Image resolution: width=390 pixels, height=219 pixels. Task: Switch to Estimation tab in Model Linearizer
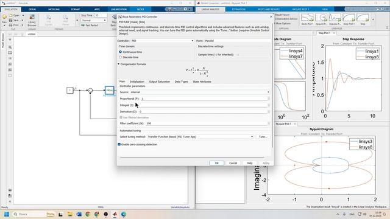point(238,9)
